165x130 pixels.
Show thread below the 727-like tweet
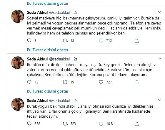[48, 91]
